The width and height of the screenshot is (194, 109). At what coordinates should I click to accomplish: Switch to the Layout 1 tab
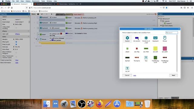[69, 15]
